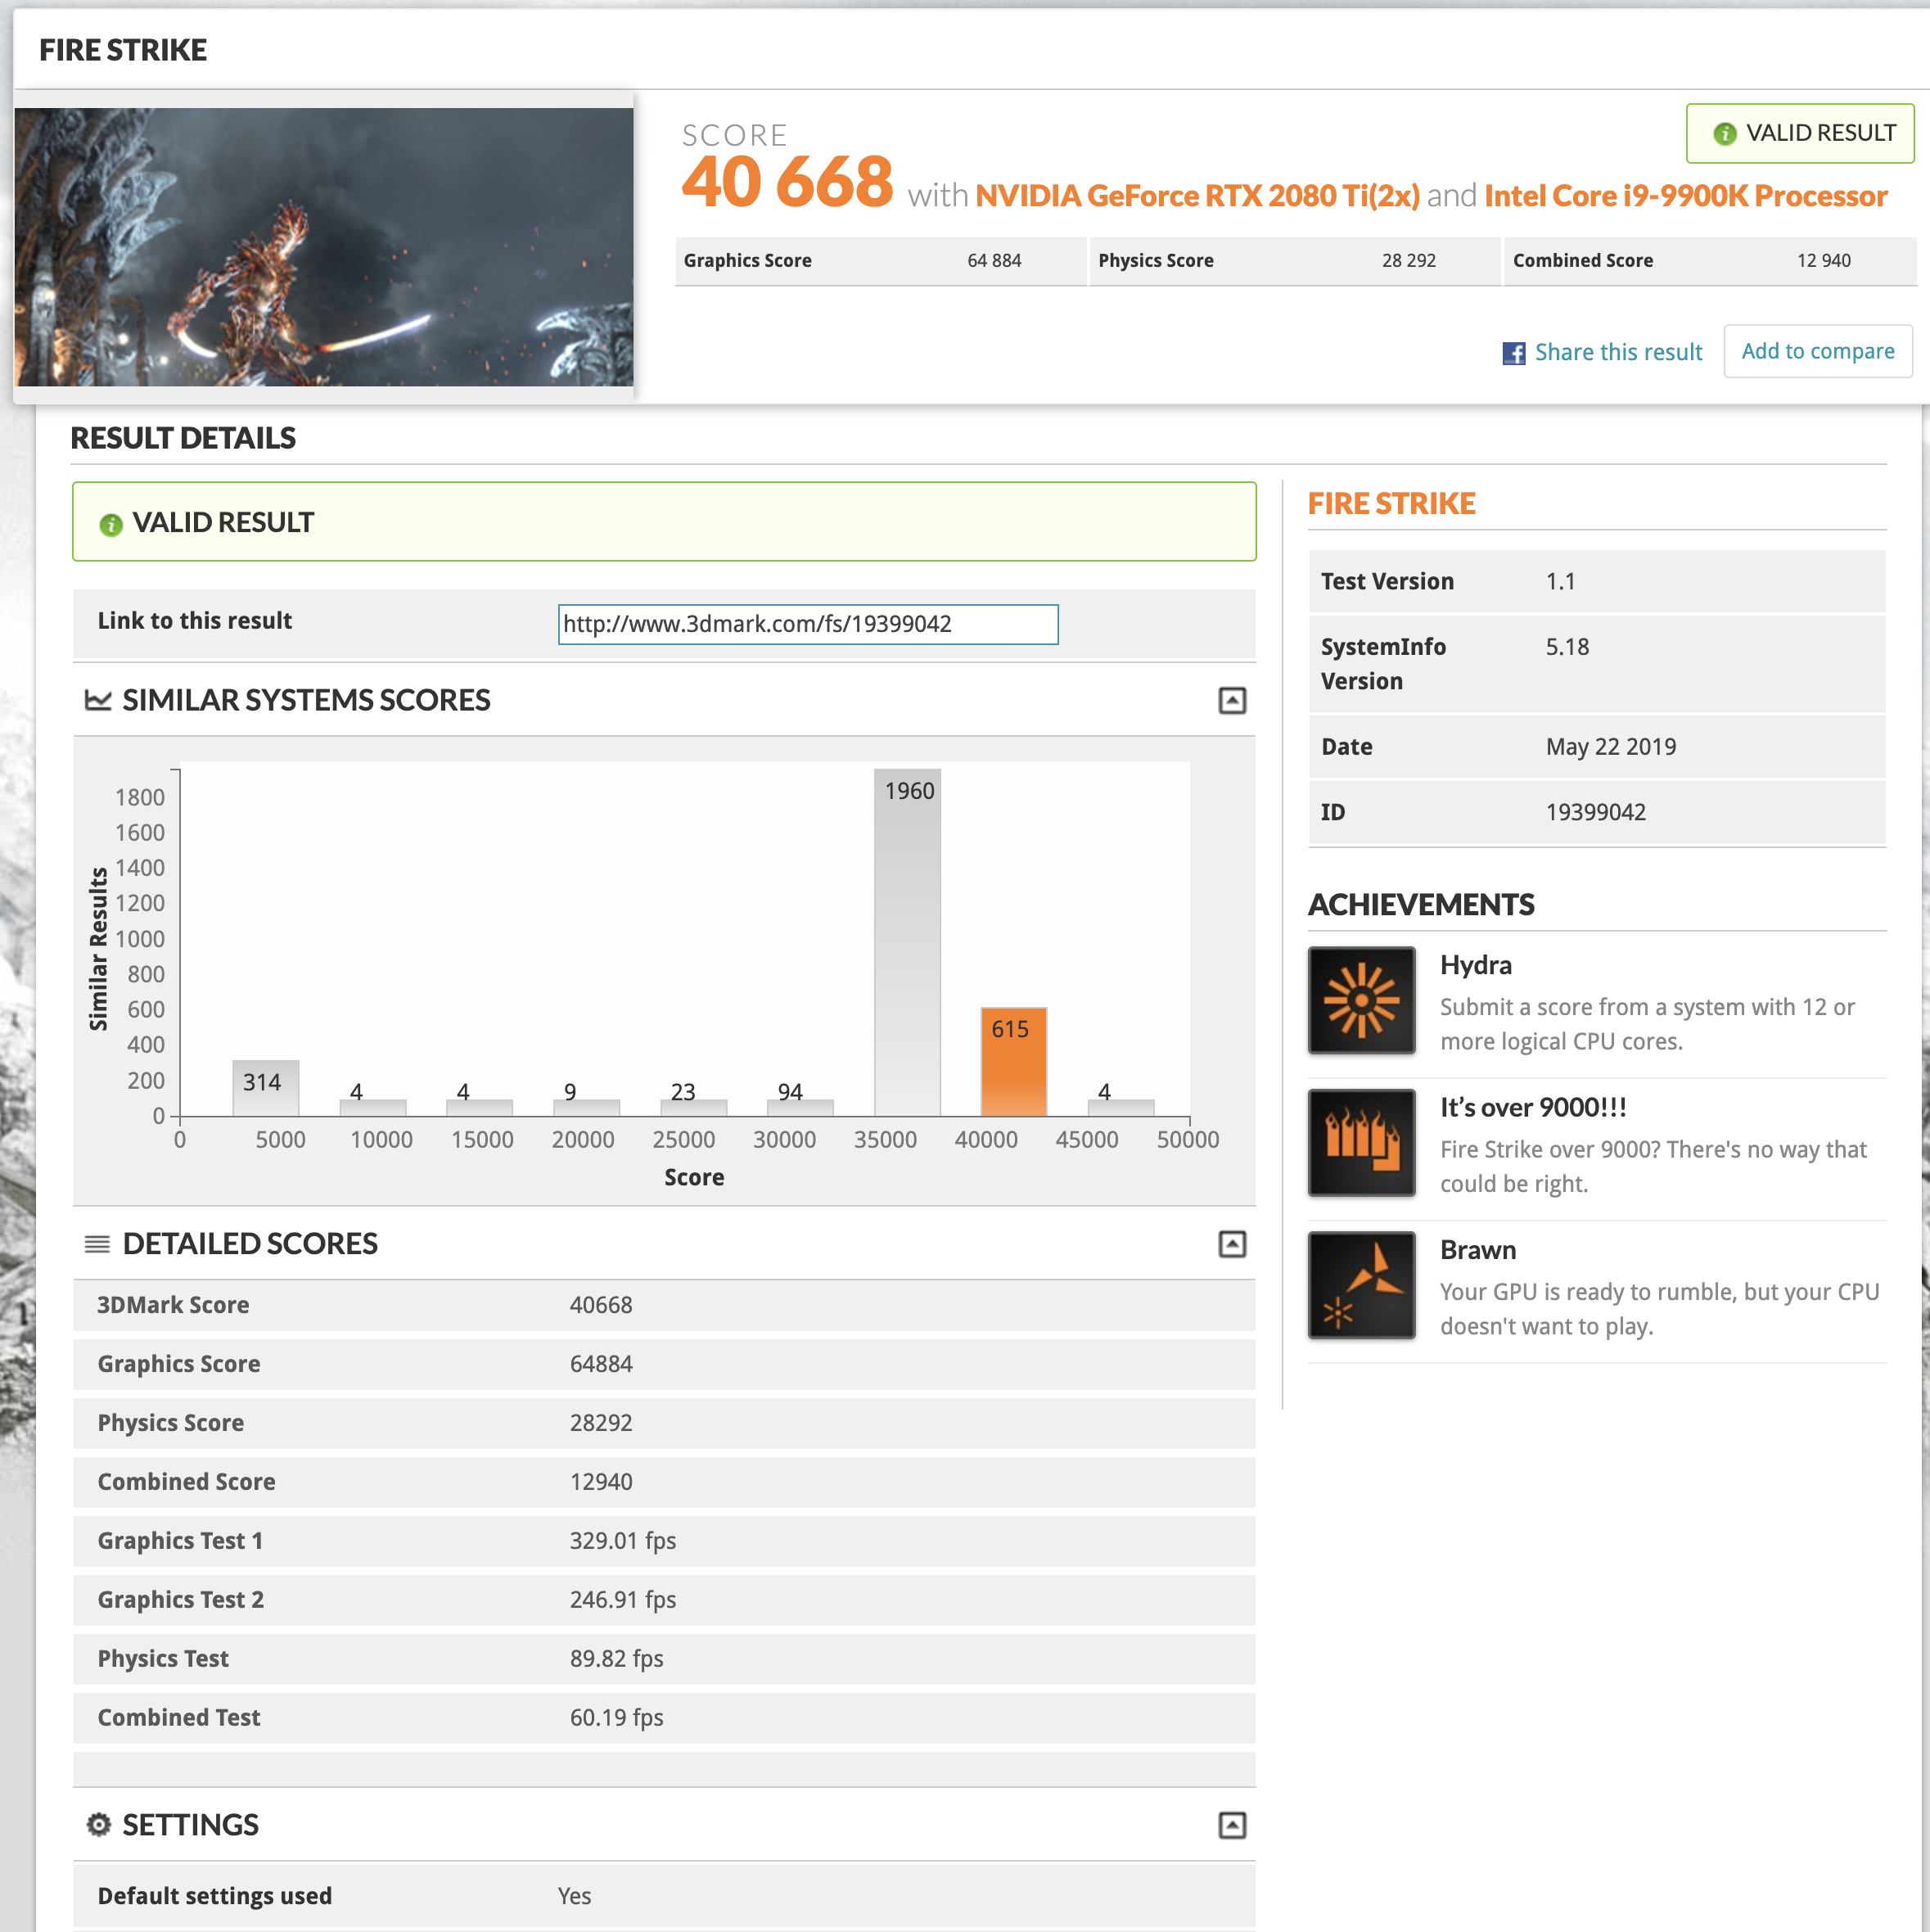
Task: Collapse the Similar Systems Scores section
Action: (1232, 701)
